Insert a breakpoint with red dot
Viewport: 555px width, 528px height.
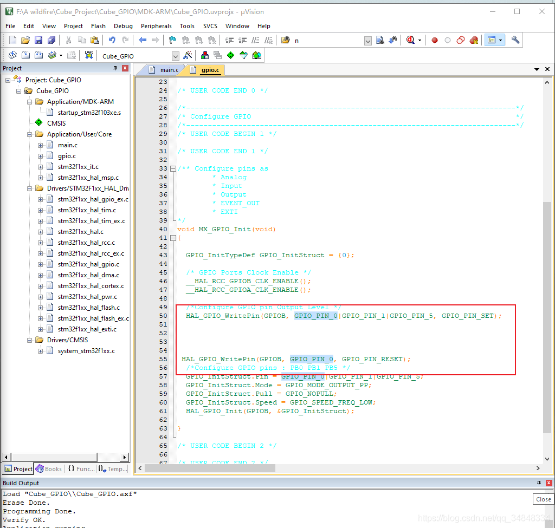[435, 40]
